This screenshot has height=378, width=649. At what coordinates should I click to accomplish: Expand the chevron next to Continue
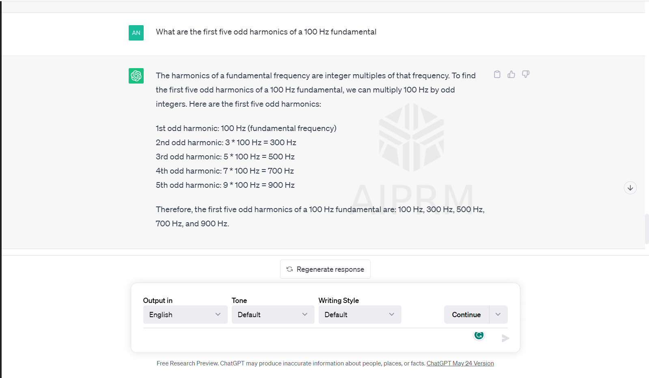pyautogui.click(x=498, y=315)
